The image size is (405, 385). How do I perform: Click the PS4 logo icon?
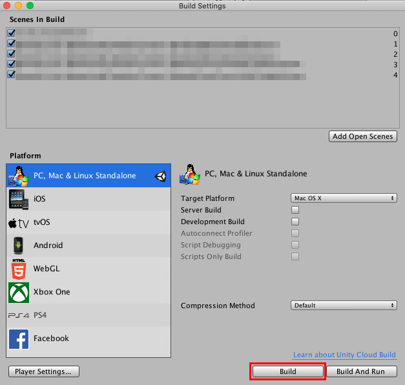coord(19,315)
